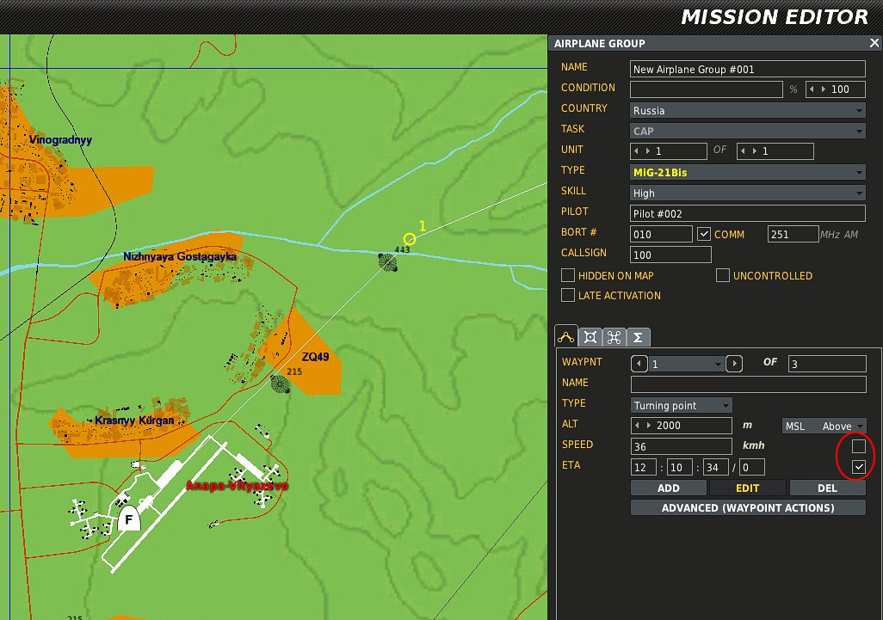Check the UNCONTROLLED checkbox
Image resolution: width=883 pixels, height=620 pixels.
723,275
